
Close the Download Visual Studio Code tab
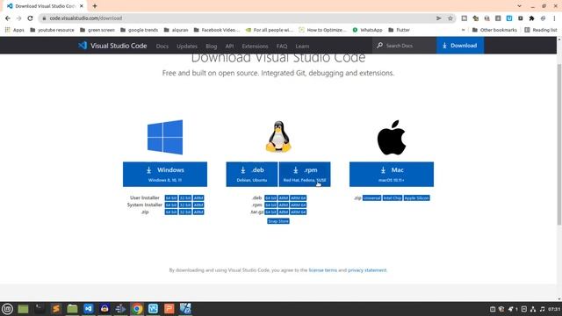point(82,6)
